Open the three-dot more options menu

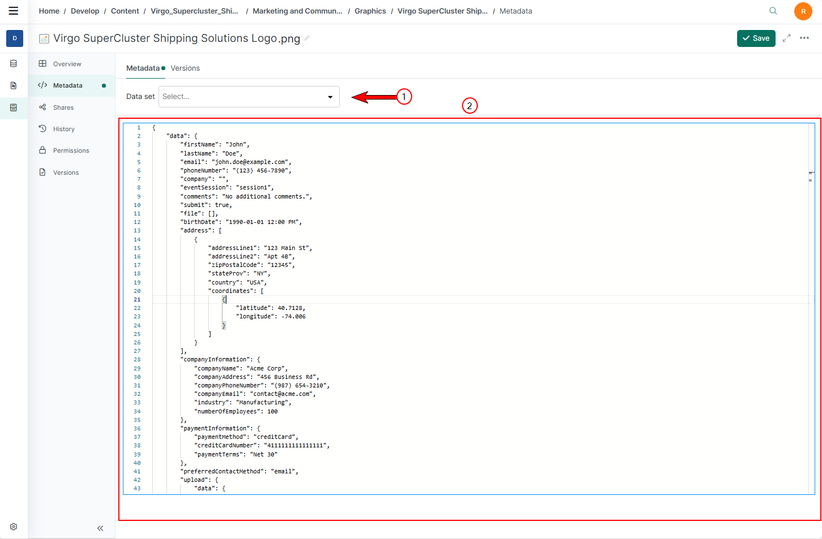(x=804, y=38)
